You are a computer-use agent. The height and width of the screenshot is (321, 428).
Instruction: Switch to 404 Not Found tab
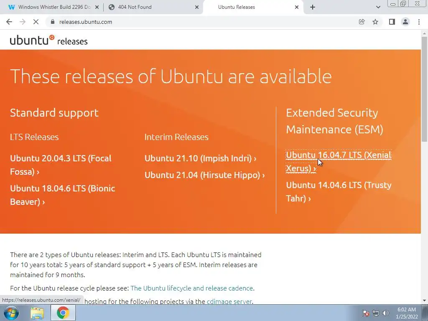tap(150, 7)
